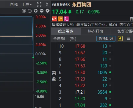
Task: Click 0.00% axis label
Action: coord(40,54)
